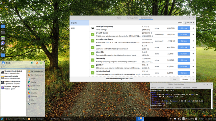Image resolution: width=216 pixels, height=121 pixels.
Task: Switch to the Kurulu paketler tab
Action: (132, 18)
